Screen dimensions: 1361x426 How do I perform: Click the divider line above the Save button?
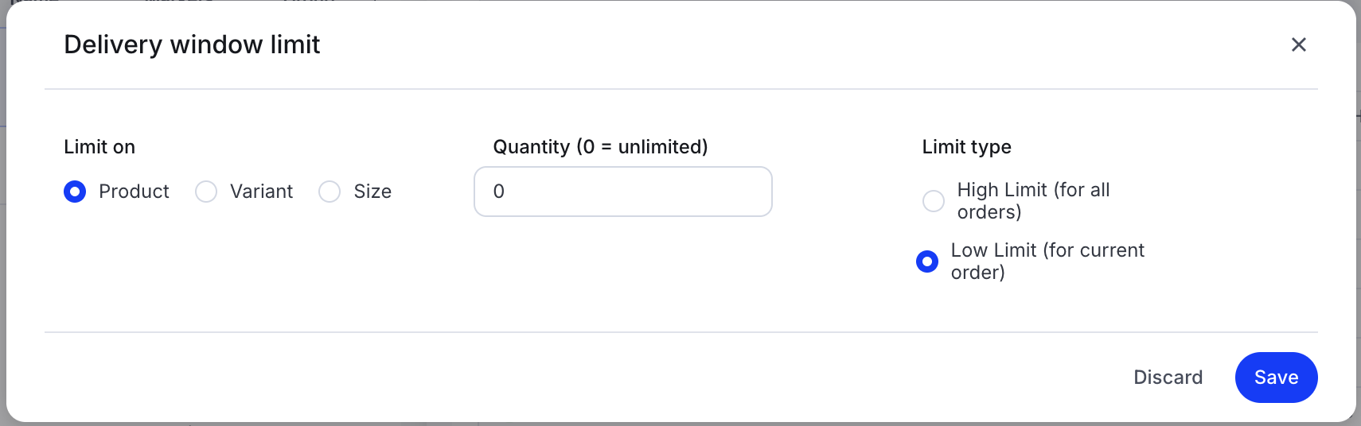(680, 332)
